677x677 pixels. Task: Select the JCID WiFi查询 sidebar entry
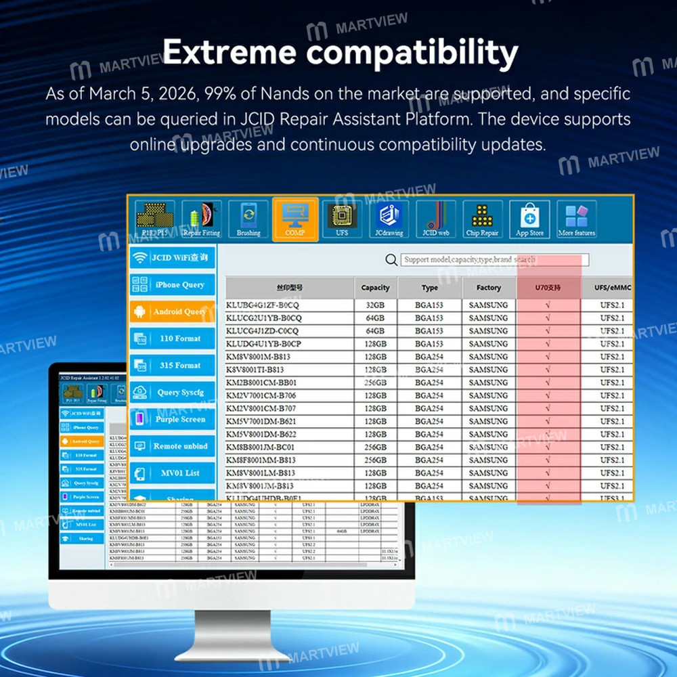(x=173, y=258)
